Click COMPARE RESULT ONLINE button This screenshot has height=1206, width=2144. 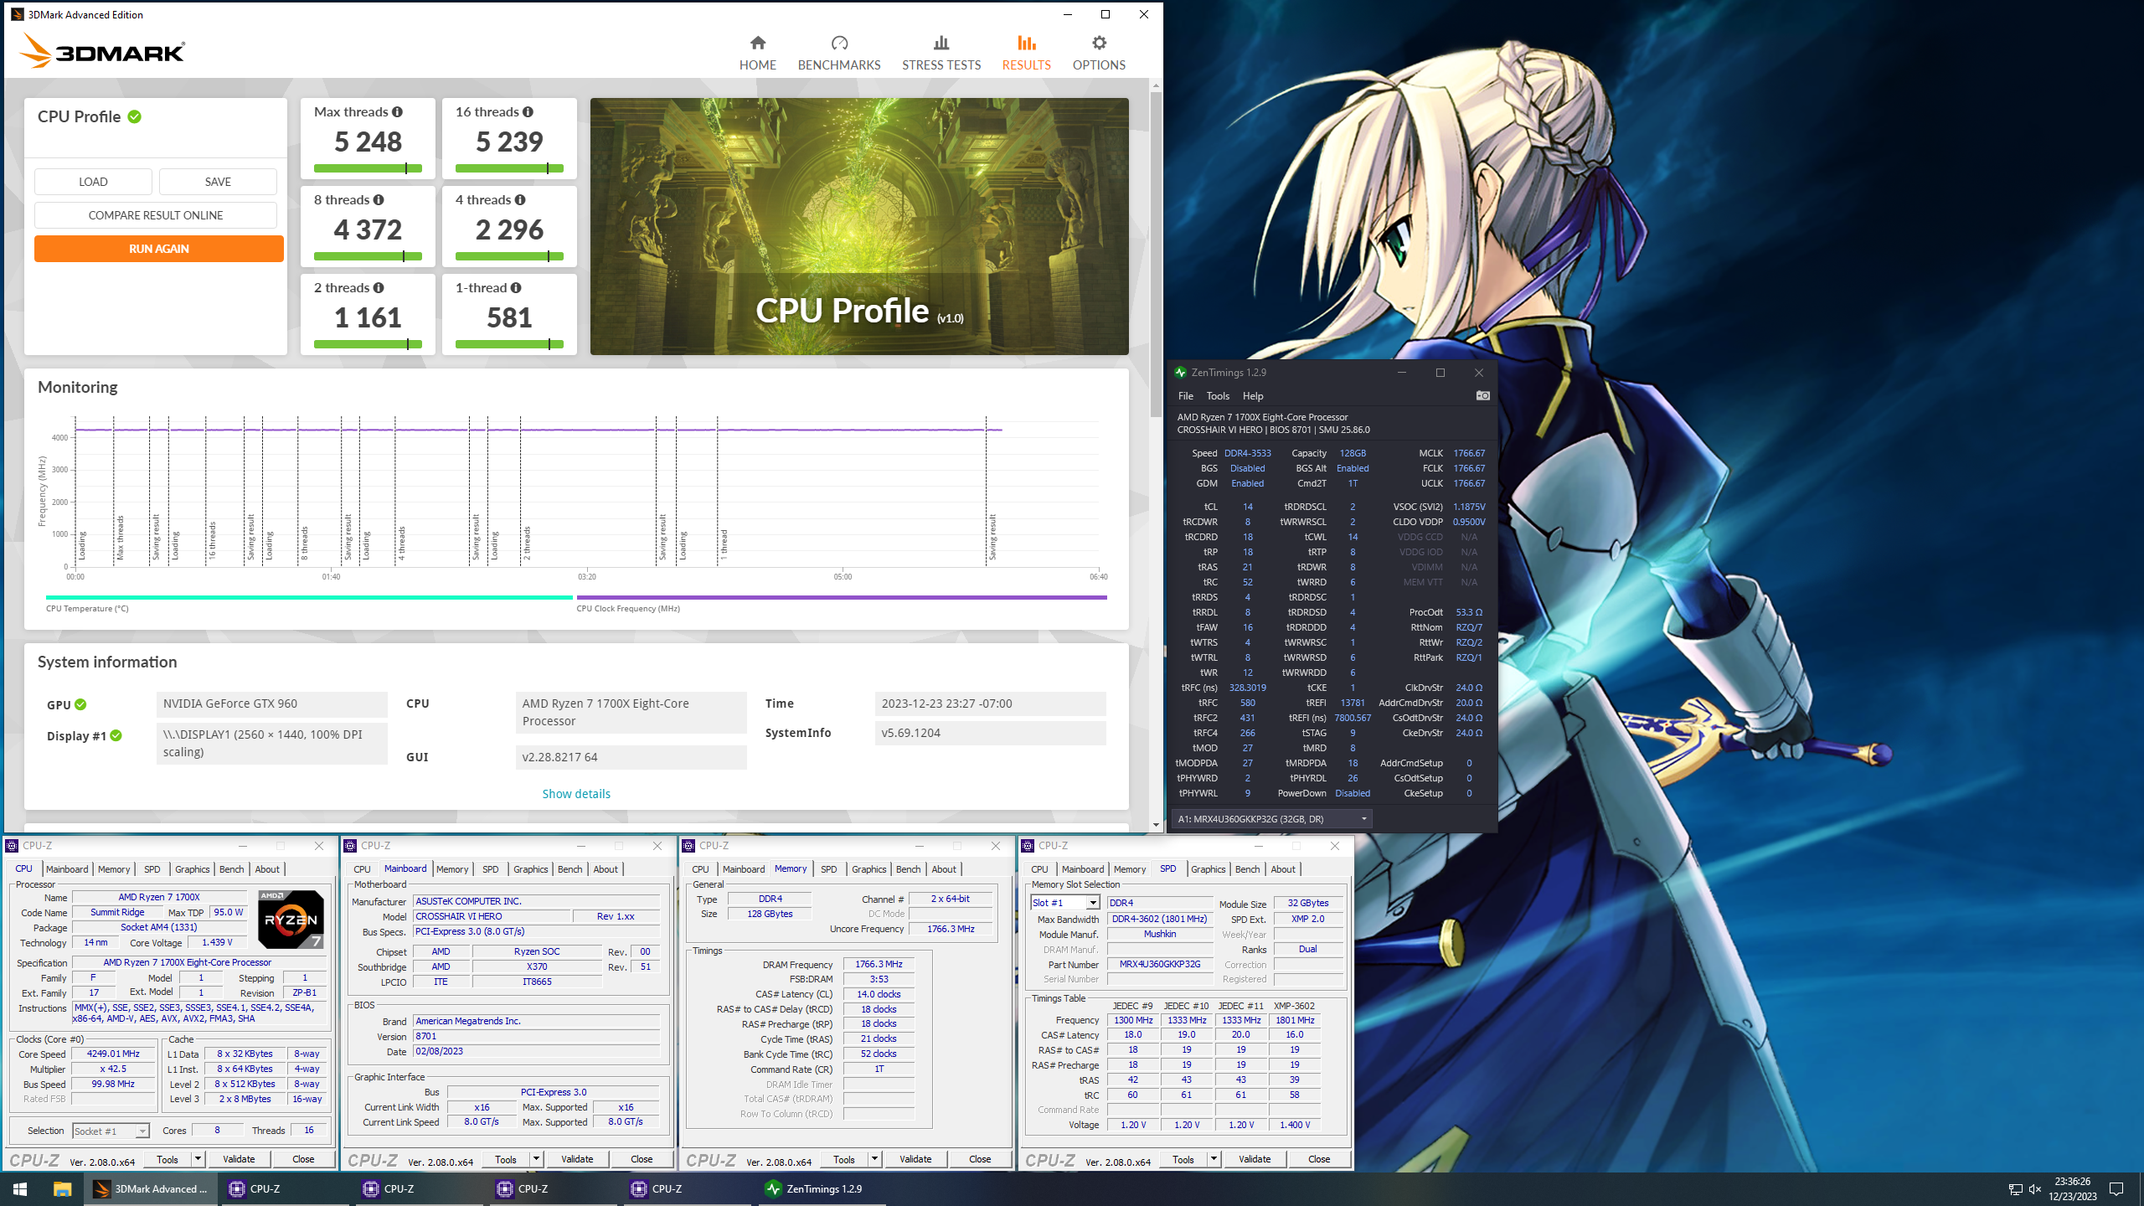click(x=156, y=215)
